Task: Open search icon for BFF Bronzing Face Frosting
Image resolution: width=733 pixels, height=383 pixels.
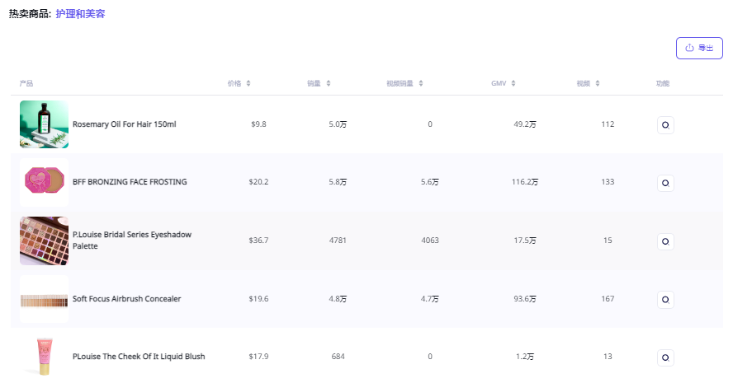Action: (x=665, y=183)
